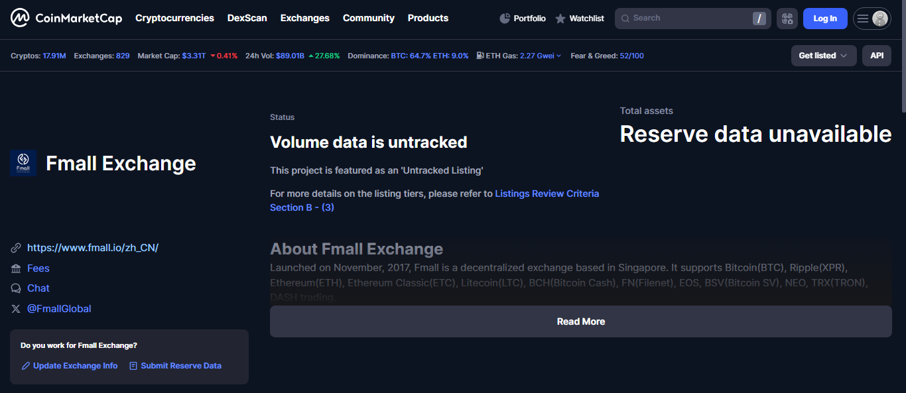
Task: Click the pencil icon for Update Exchange Info
Action: 25,365
